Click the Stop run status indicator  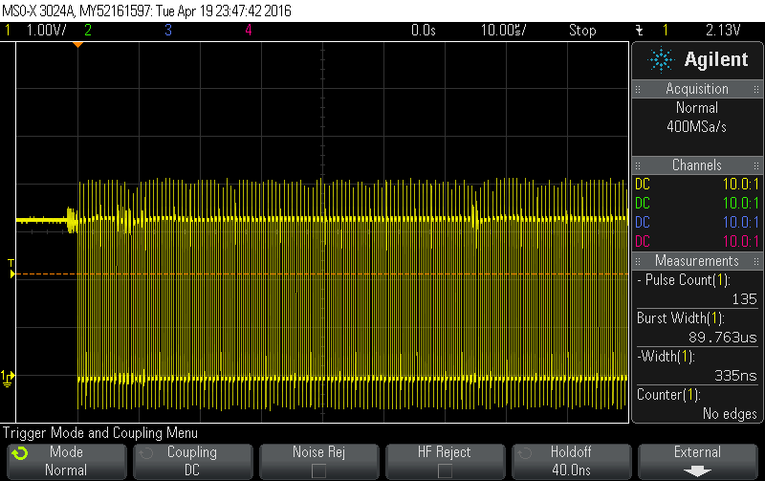[x=582, y=31]
